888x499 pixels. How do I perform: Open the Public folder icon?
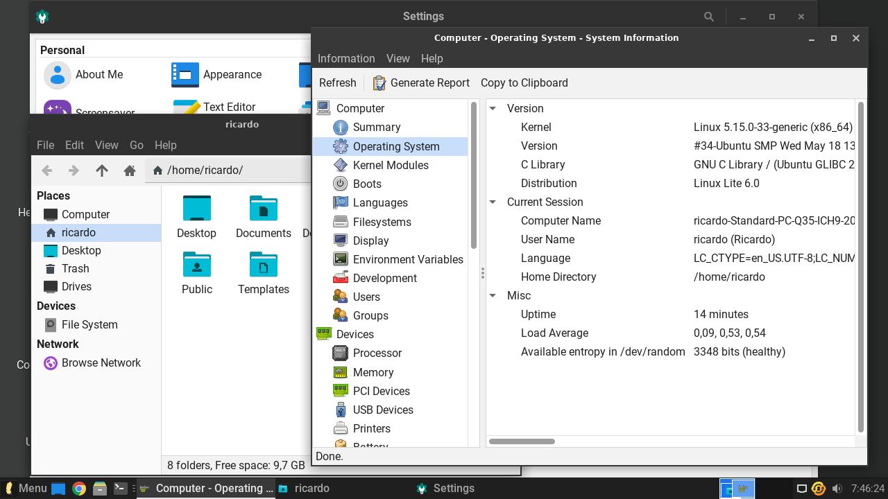tap(197, 264)
